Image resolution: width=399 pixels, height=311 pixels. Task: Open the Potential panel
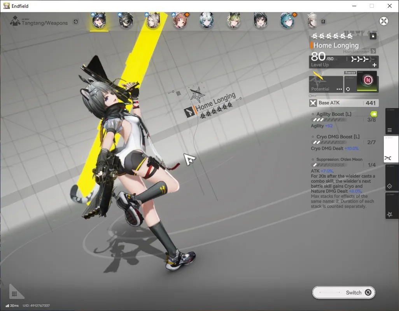pyautogui.click(x=326, y=84)
